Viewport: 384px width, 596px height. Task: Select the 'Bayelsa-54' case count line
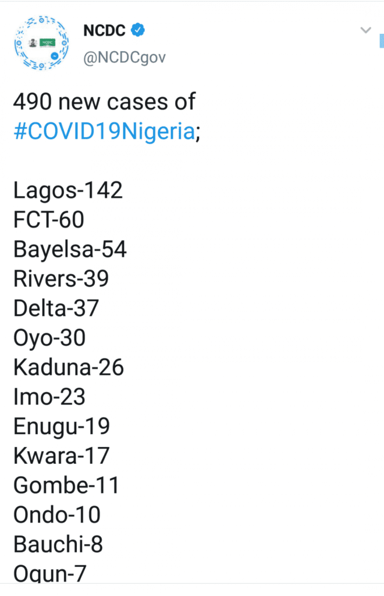(x=69, y=249)
